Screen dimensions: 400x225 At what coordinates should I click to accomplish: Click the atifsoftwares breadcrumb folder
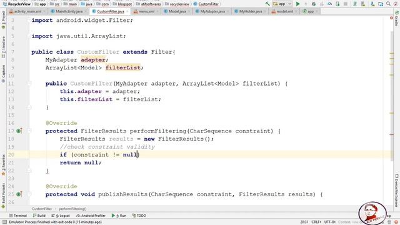pyautogui.click(x=149, y=4)
